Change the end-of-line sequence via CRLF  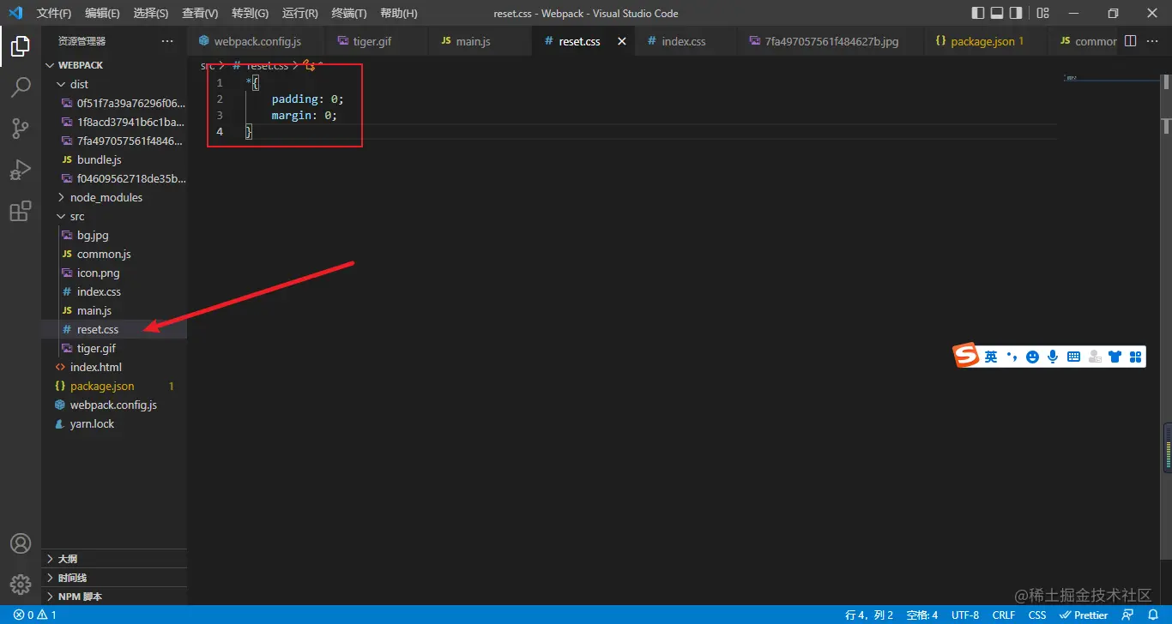[1004, 615]
